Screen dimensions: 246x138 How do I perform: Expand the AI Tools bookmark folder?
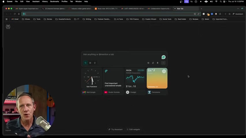pyautogui.click(x=118, y=19)
